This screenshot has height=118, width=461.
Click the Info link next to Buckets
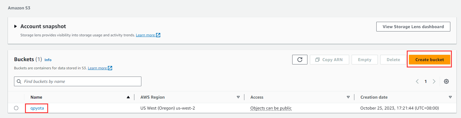48,60
